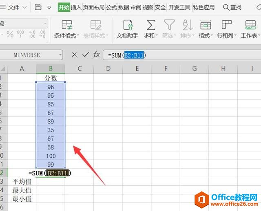Open the name box MINVERSE dropdown

pyautogui.click(x=60, y=55)
